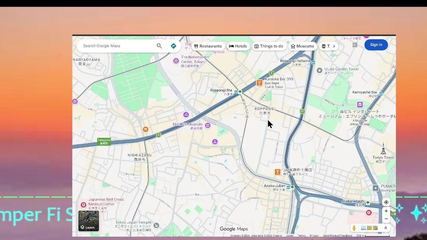The width and height of the screenshot is (427, 240).
Task: Click the Japan footer link
Action: tap(290, 236)
